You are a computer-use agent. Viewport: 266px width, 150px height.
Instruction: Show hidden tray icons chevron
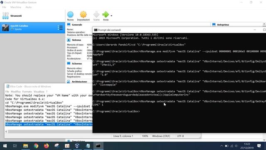click(222, 146)
